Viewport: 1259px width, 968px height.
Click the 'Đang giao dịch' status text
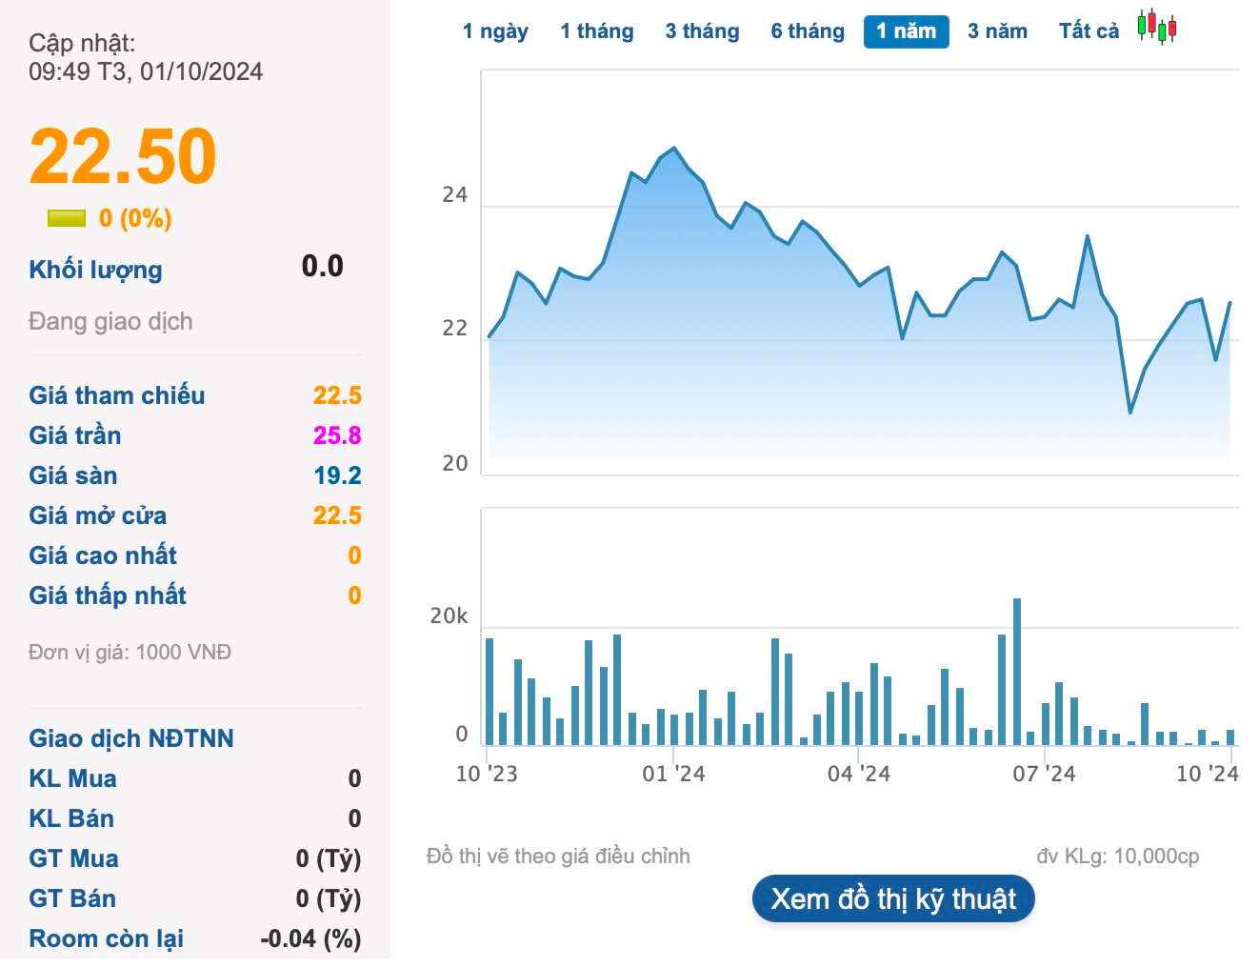click(110, 321)
